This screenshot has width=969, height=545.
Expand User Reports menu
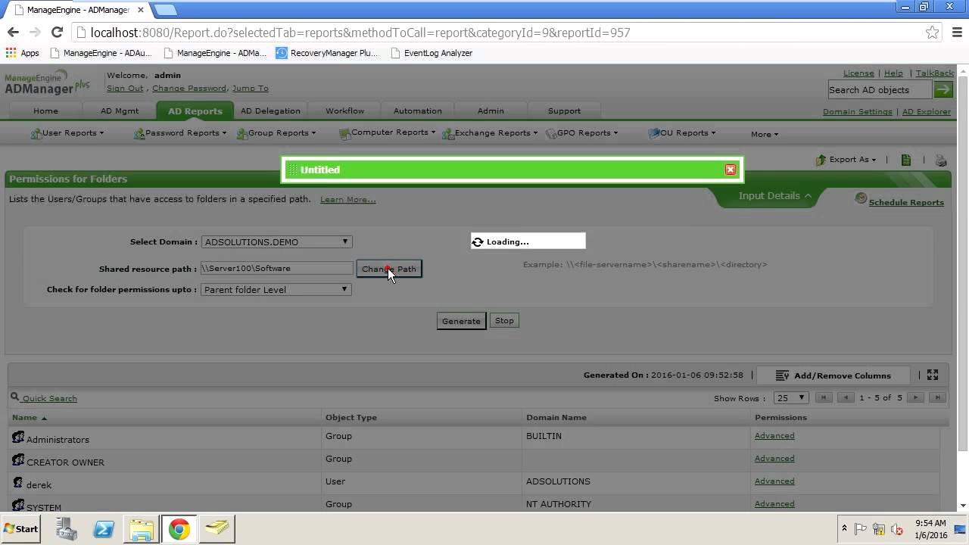click(x=67, y=133)
